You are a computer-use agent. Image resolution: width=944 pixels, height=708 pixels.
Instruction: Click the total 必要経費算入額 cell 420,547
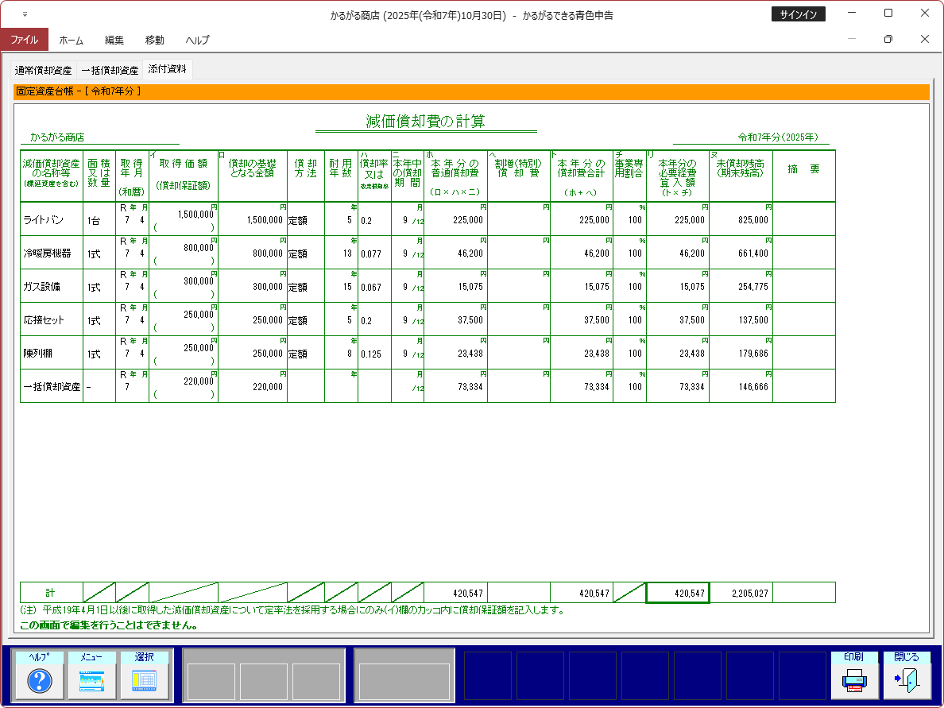tap(677, 593)
